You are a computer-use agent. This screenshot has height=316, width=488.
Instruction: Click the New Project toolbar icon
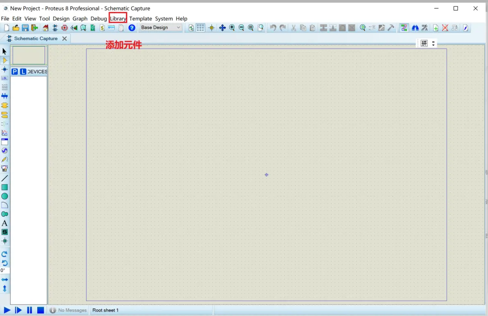tap(7, 28)
